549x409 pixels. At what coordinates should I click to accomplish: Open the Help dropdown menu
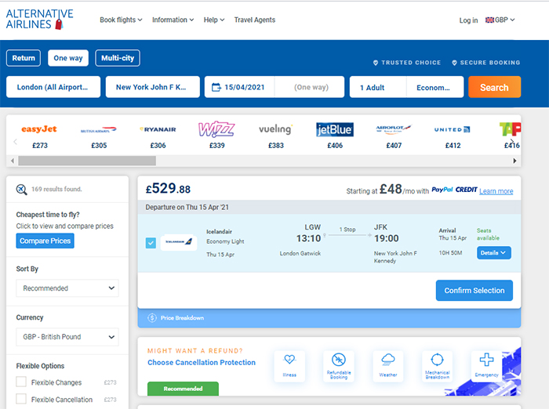click(214, 20)
